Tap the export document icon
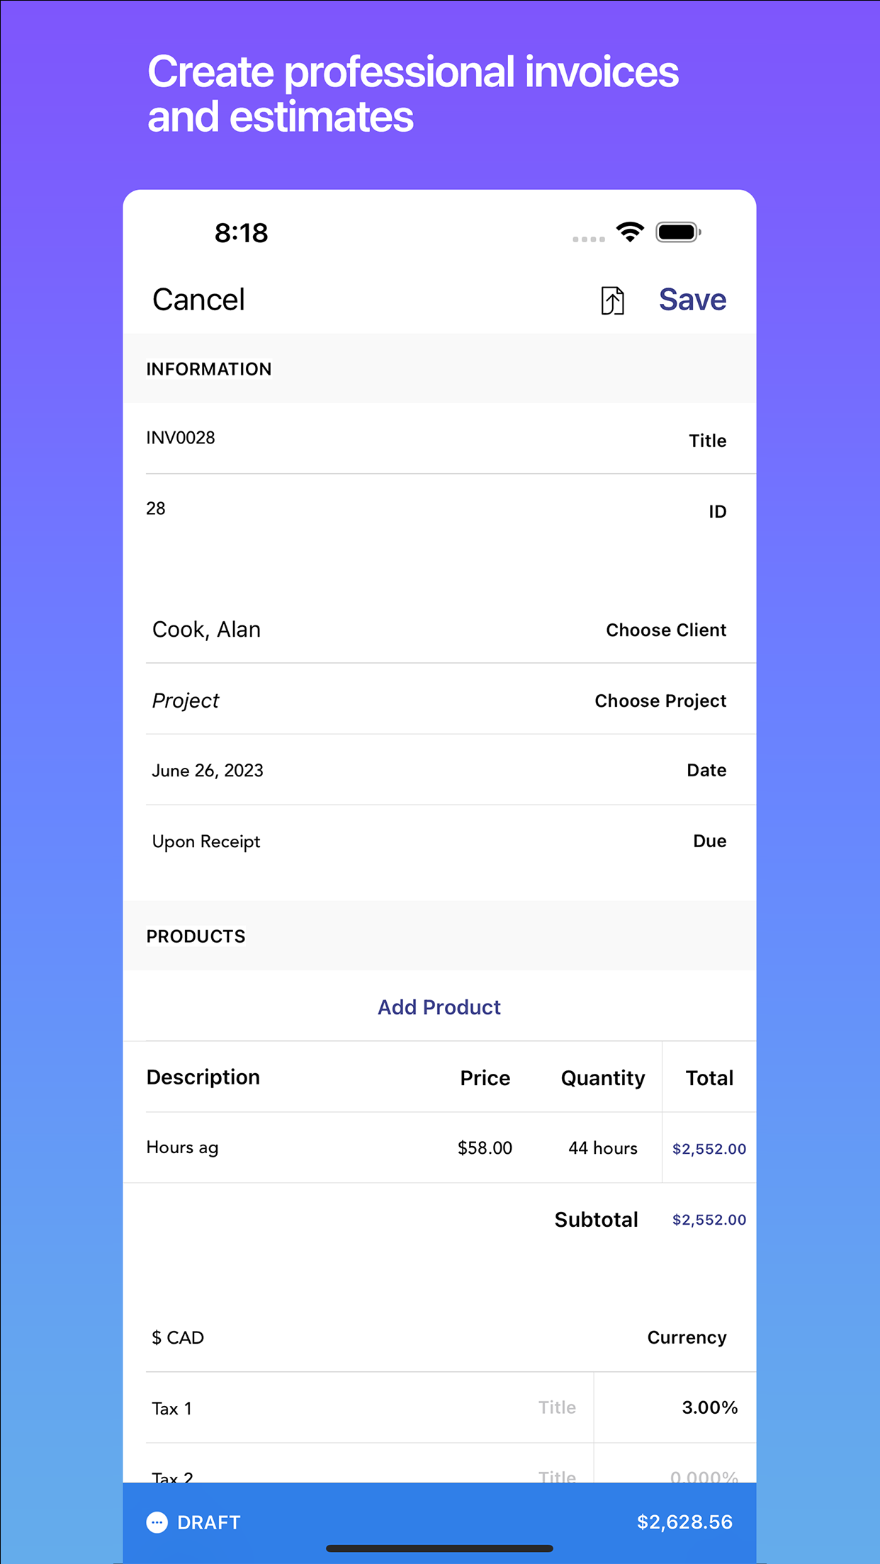Image resolution: width=880 pixels, height=1564 pixels. tap(613, 300)
